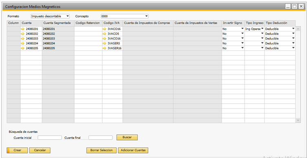Open link arrow for account 24080202
This screenshot has width=307, height=158.
23,34
